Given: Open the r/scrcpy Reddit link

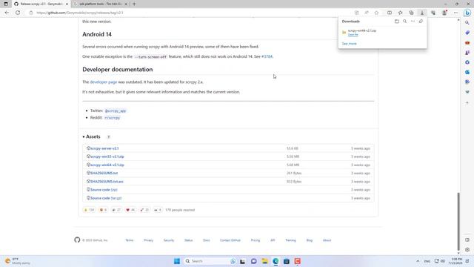Looking at the screenshot, I should tap(112, 118).
